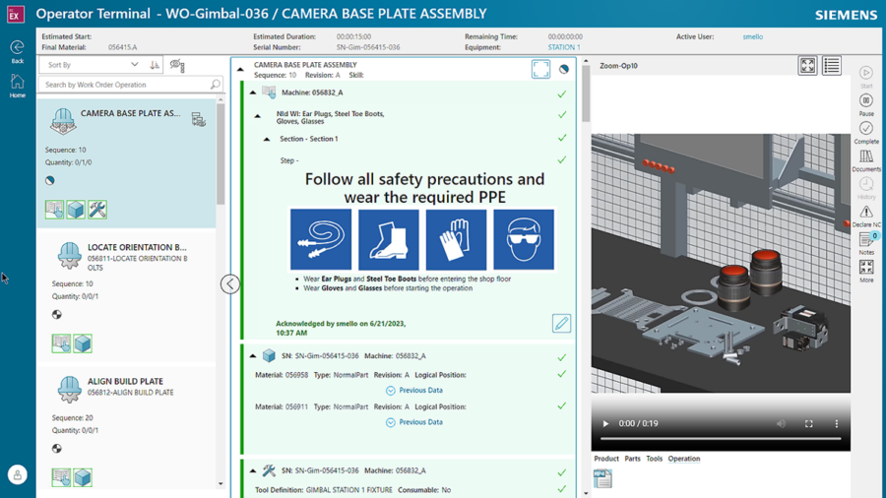Select the Tools tab below the video

(x=654, y=459)
